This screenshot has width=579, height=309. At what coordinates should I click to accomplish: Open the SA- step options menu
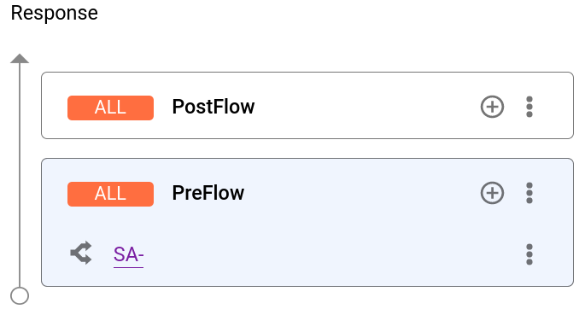(529, 254)
